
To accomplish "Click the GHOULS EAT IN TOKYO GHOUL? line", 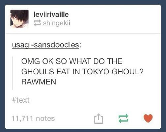I will point(82,72).
